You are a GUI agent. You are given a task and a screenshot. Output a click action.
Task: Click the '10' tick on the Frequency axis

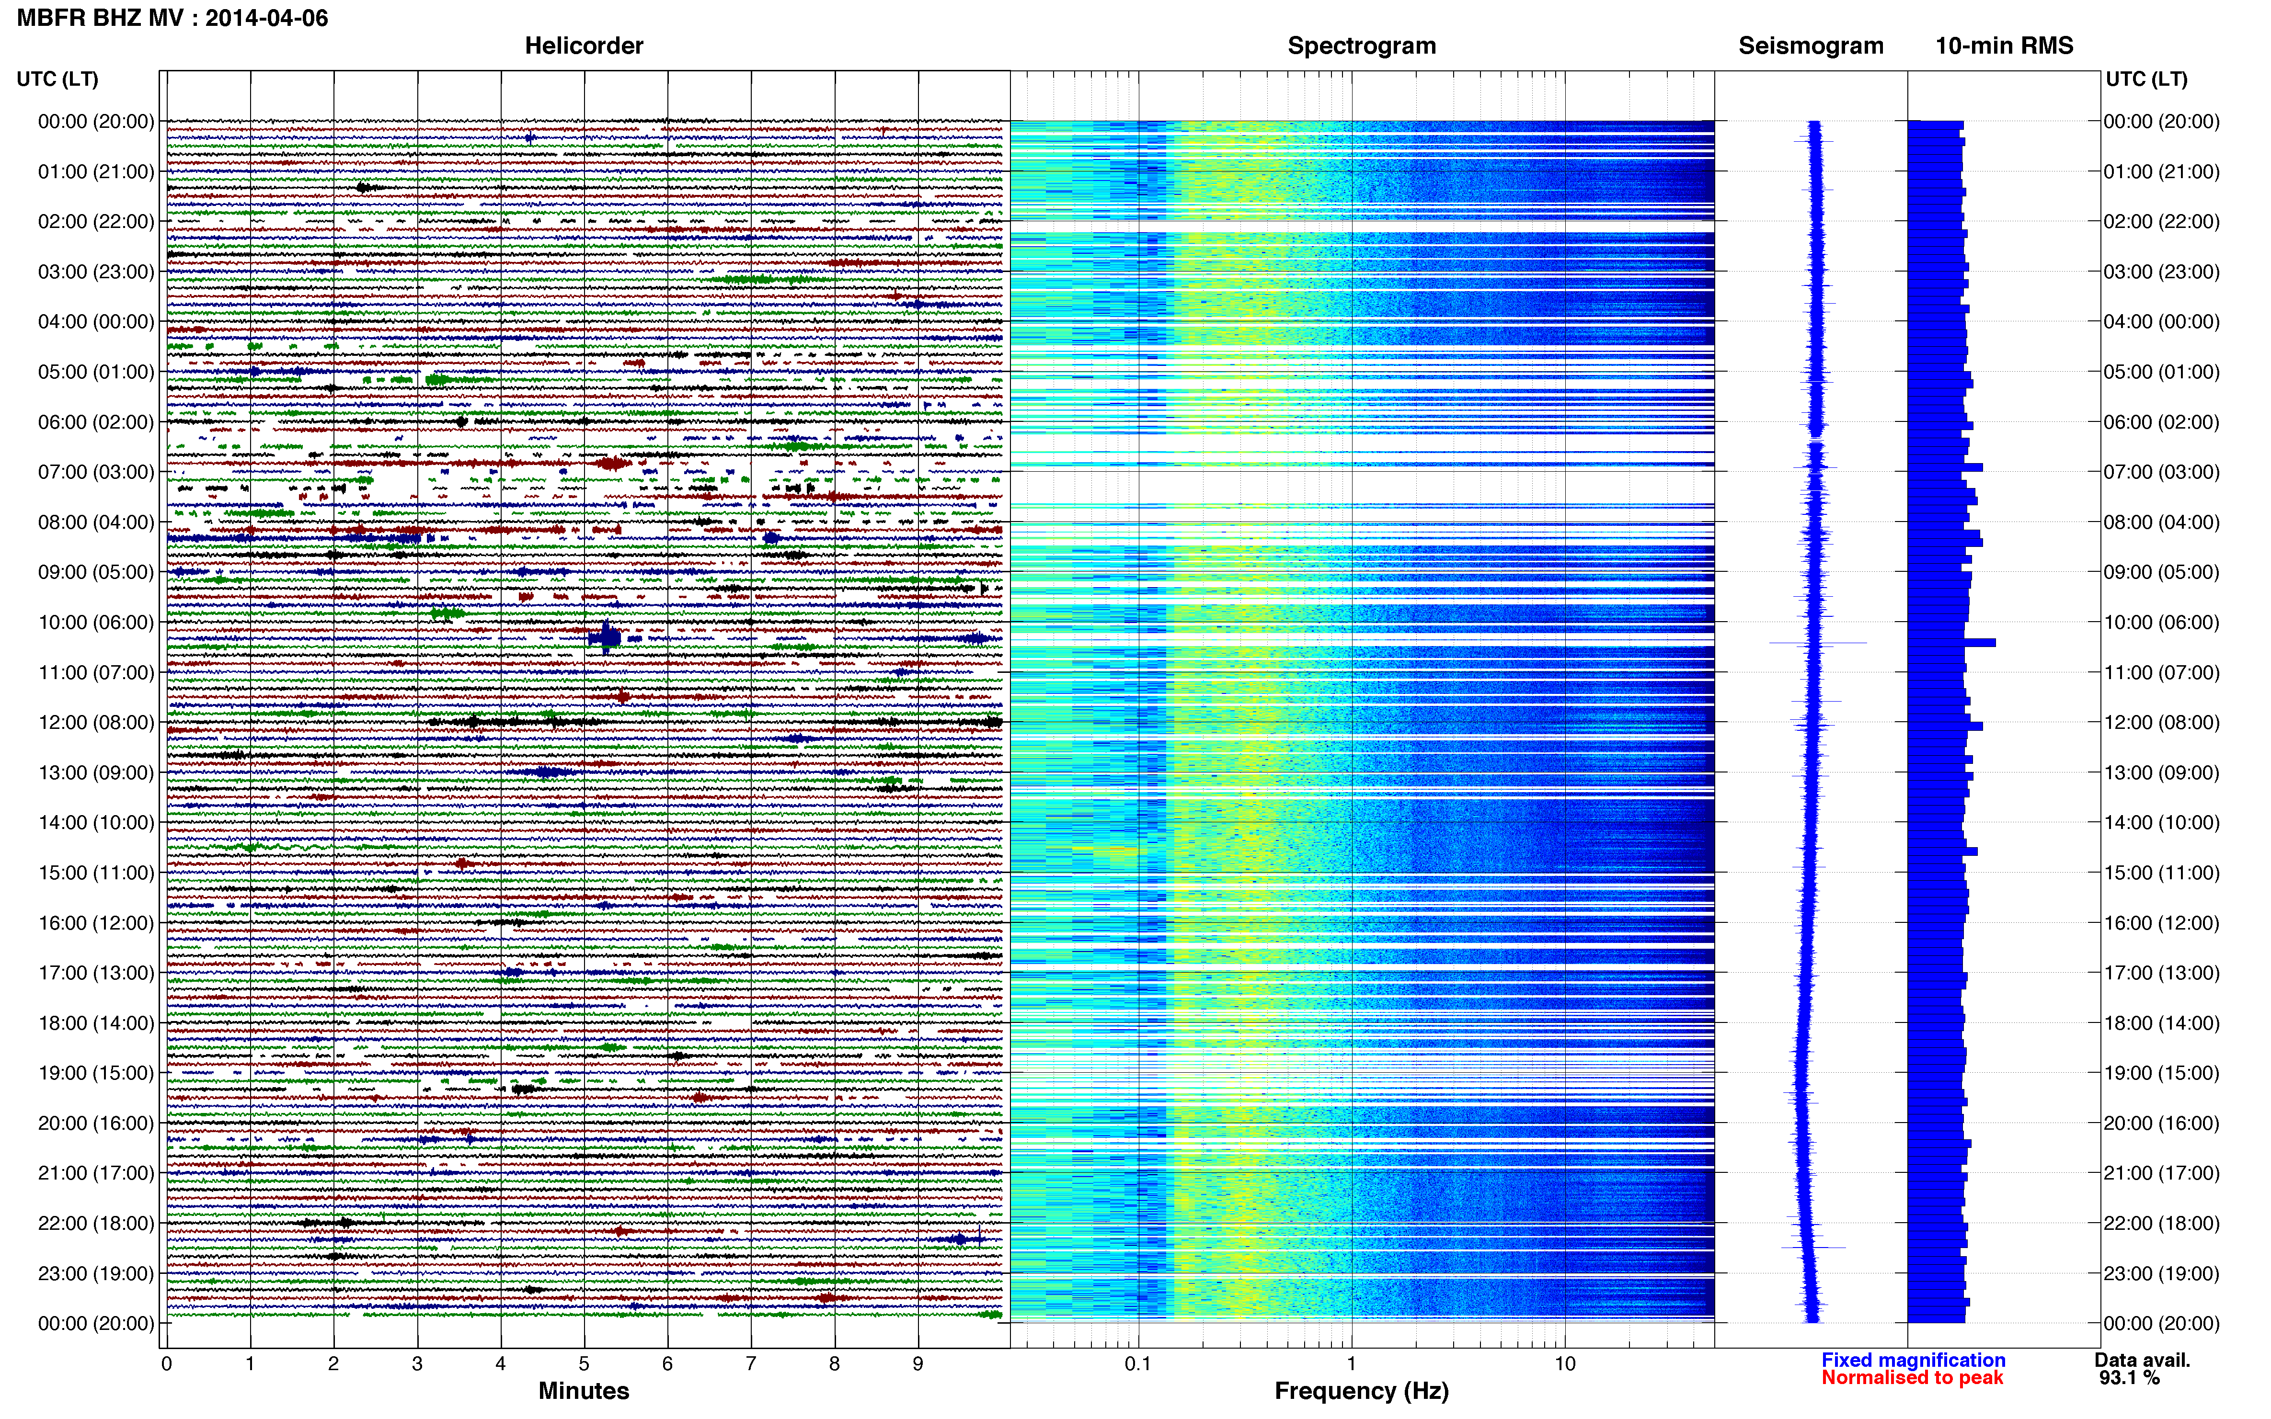point(1564,1363)
